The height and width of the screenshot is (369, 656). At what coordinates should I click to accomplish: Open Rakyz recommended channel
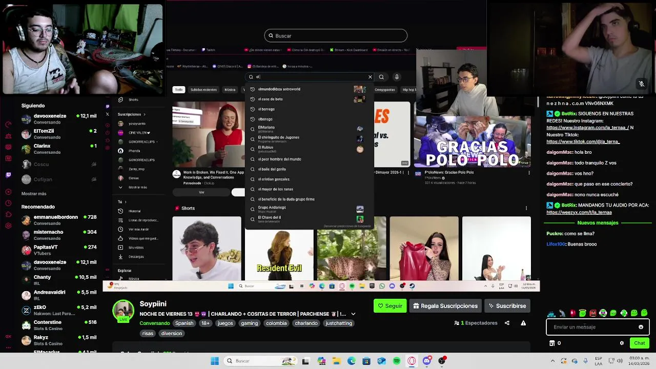[x=59, y=340]
